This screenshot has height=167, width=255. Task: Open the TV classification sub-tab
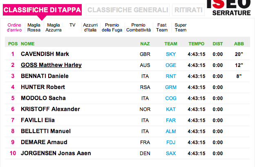tap(72, 25)
